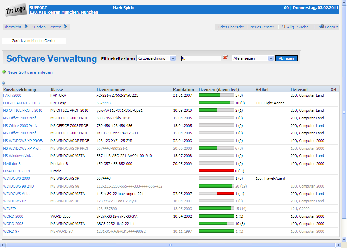Click 'Zurück zum Kunden Center' button
The width and height of the screenshot is (347, 248).
coord(34,41)
